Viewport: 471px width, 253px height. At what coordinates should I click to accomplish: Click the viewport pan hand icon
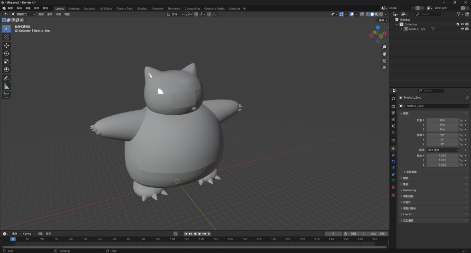[384, 54]
